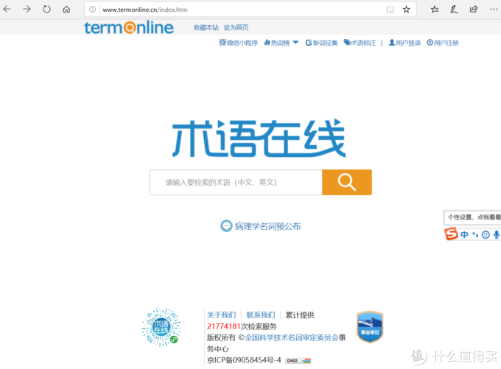The height and width of the screenshot is (369, 501).
Task: Open the browser share icon
Action: pos(473,10)
